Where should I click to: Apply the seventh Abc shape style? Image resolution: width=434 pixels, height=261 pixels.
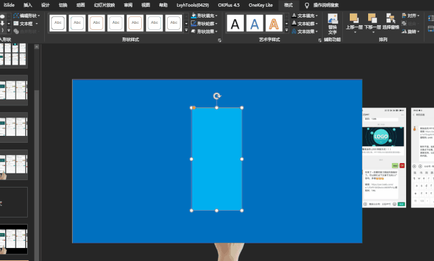click(x=174, y=23)
